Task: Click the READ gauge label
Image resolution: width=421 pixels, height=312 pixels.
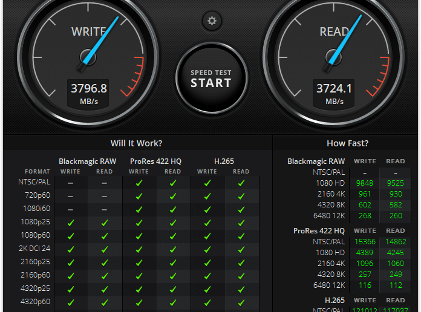Action: (334, 31)
